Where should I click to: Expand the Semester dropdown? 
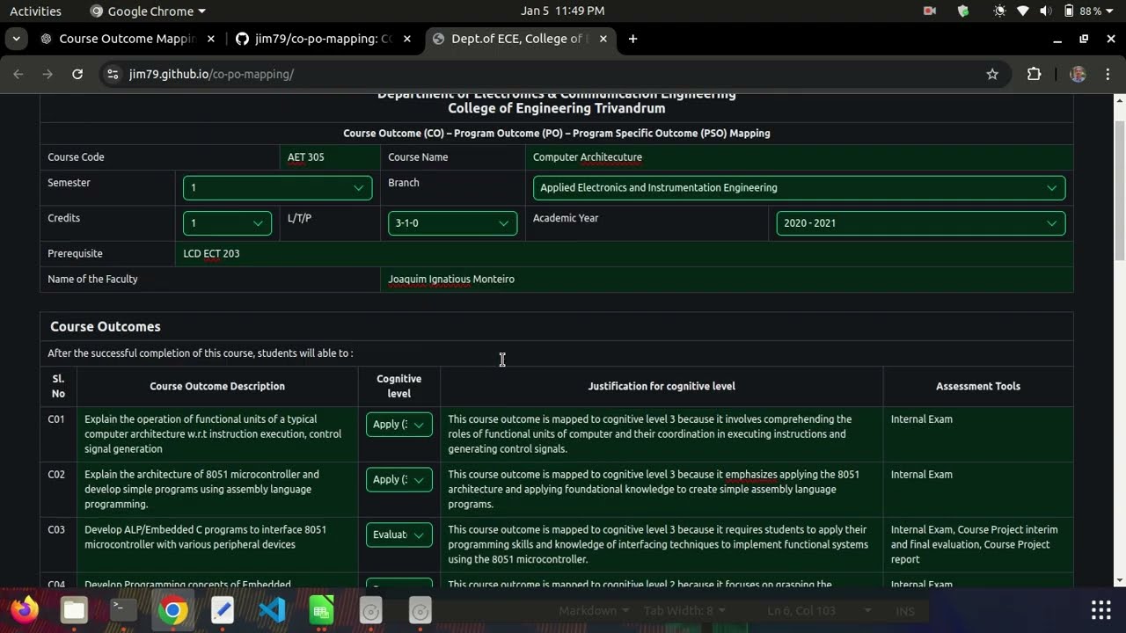point(277,187)
